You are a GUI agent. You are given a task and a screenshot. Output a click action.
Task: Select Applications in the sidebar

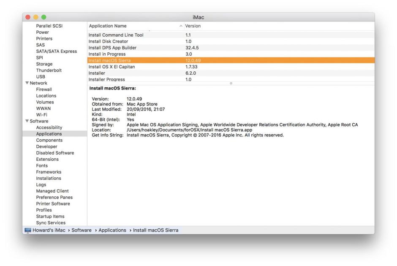tap(49, 134)
